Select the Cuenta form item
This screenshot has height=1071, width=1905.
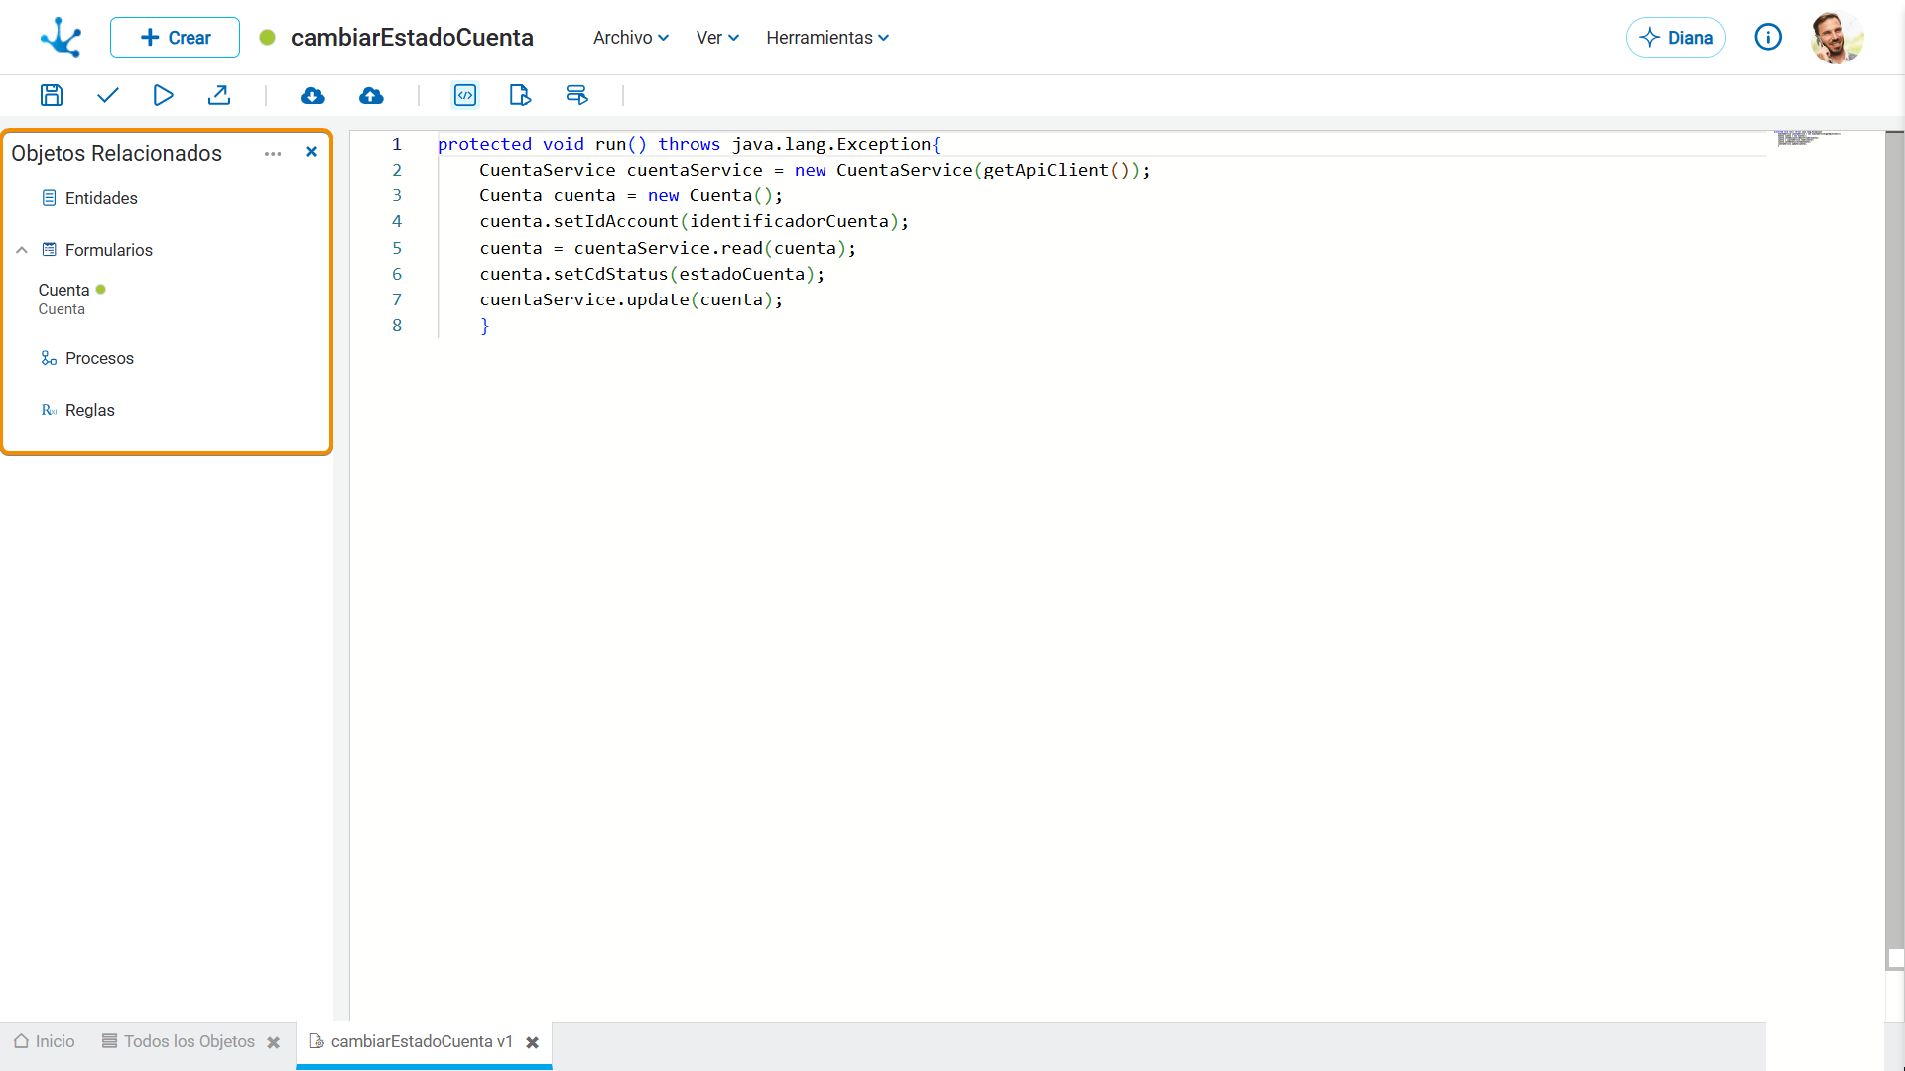pos(64,291)
